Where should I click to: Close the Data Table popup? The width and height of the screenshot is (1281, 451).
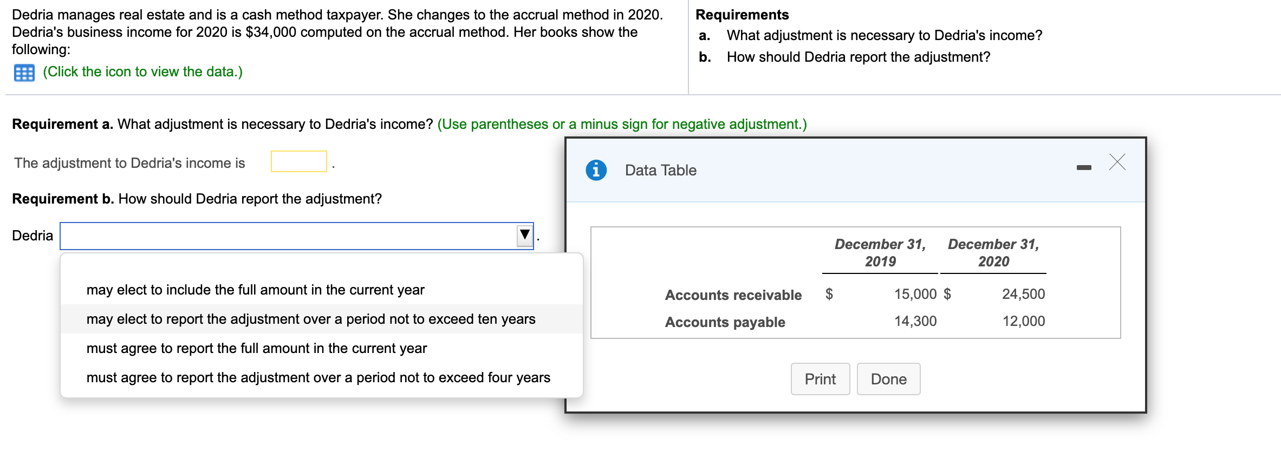(x=1117, y=162)
